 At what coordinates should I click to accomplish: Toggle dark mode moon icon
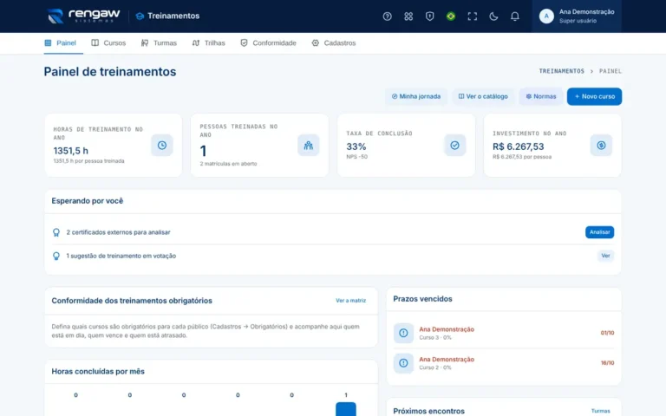493,16
